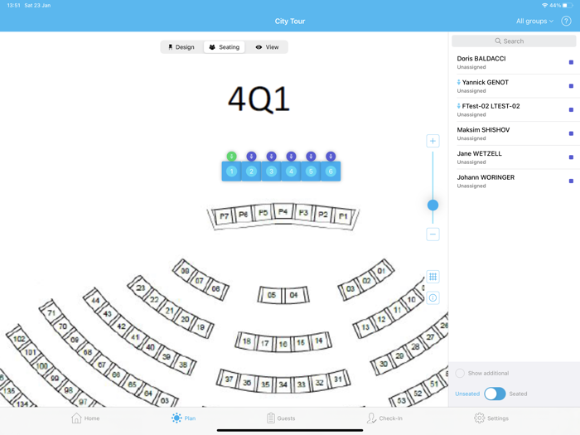Select guest Yannick GENOT

[x=514, y=86]
